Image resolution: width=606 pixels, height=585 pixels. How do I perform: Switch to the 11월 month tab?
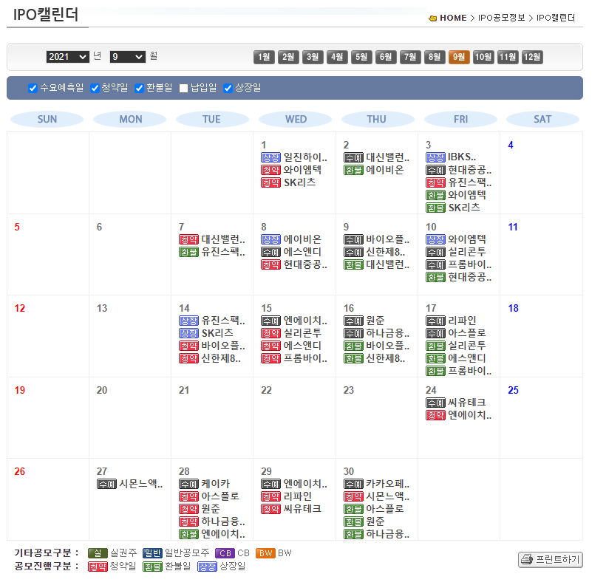[508, 57]
